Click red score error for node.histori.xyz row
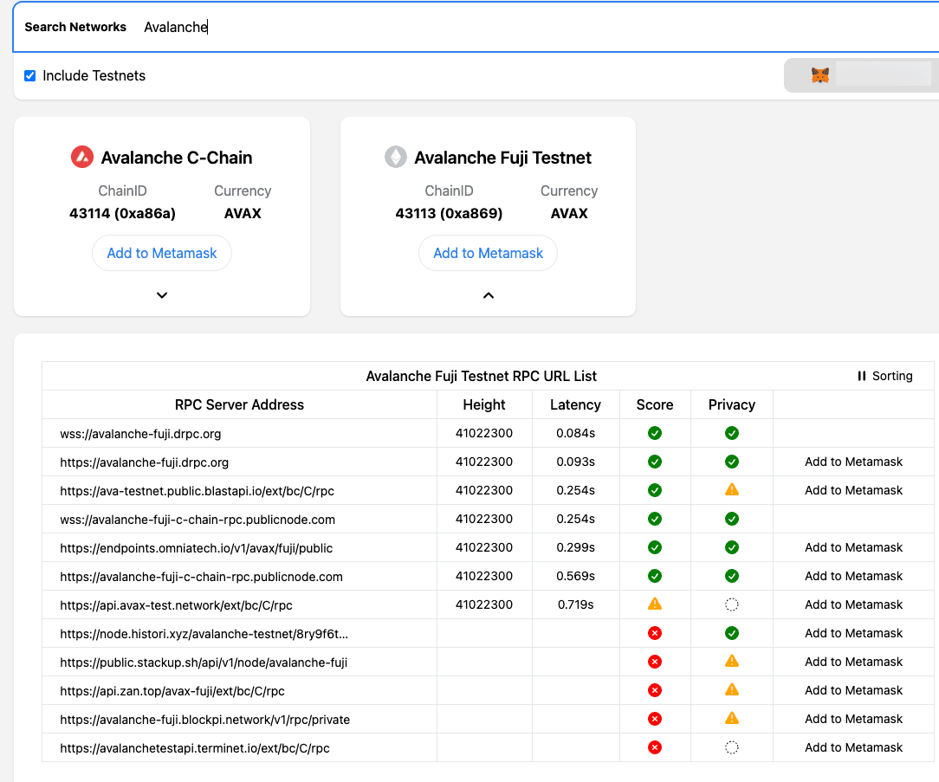Viewport: 939px width, 782px height. point(655,633)
